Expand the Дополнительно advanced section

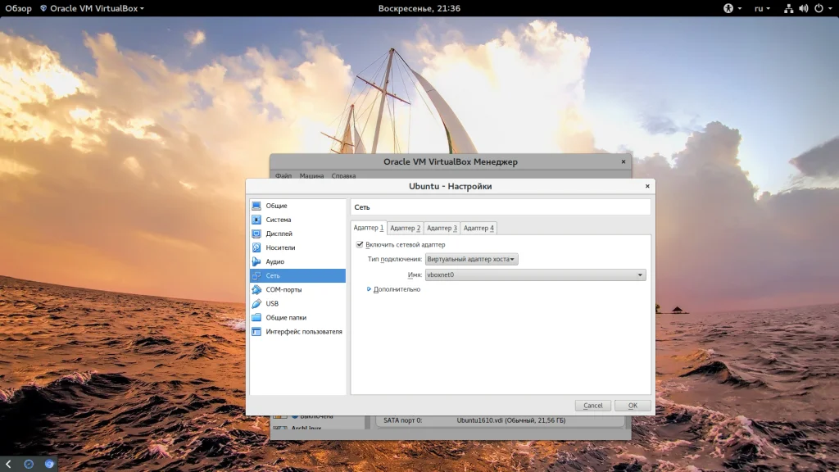(396, 289)
